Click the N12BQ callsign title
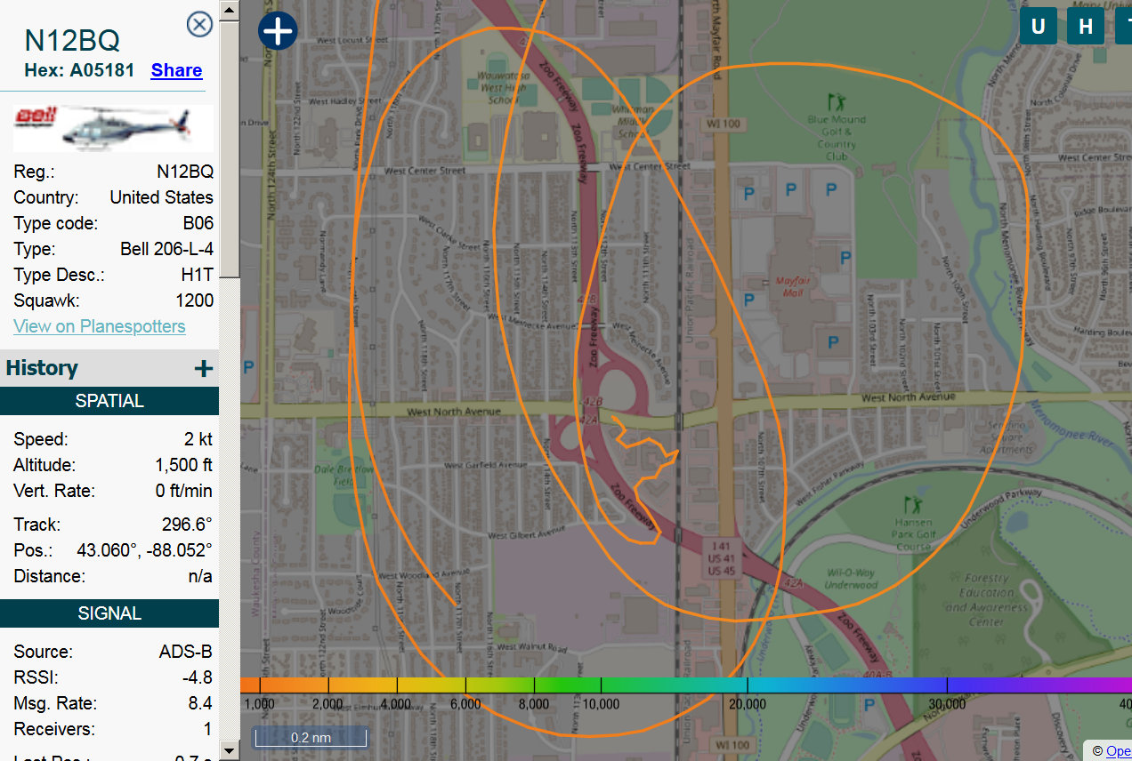1132x761 pixels. (x=72, y=41)
